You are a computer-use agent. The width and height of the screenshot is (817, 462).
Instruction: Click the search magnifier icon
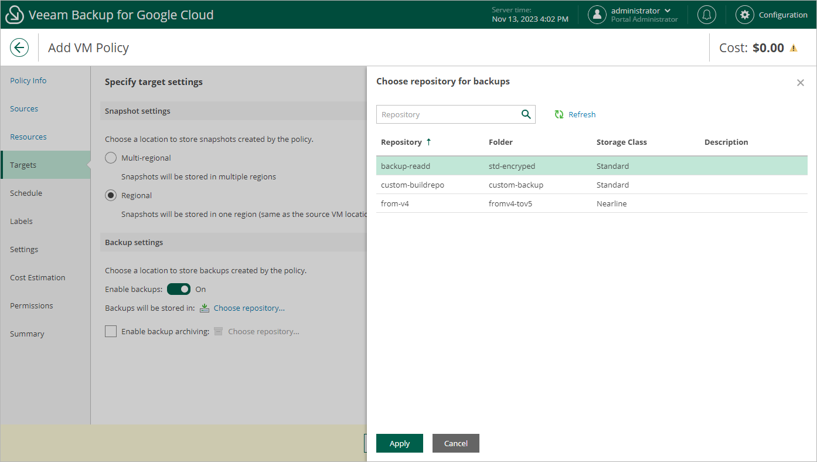526,114
